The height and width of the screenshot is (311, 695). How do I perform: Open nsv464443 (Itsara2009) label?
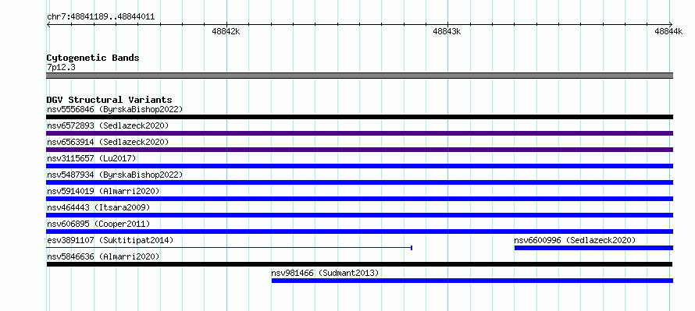98,207
